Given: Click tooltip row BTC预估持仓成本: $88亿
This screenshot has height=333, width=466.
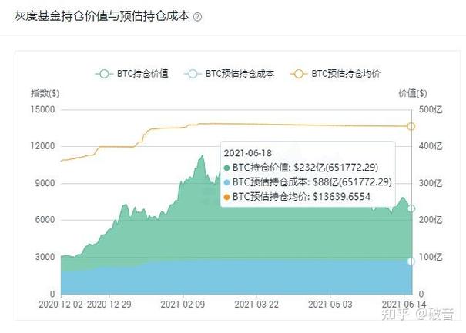Looking at the screenshot, I should (x=307, y=182).
